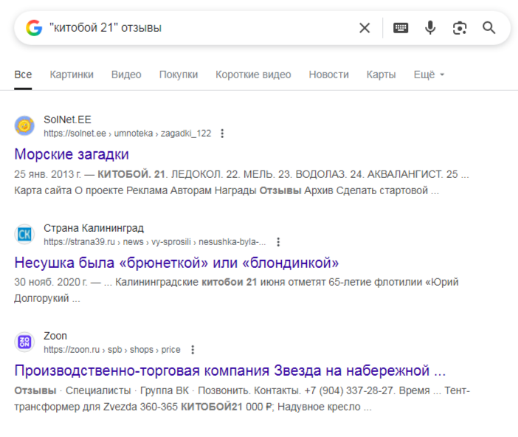
Task: Switch to the Новости tab
Action: 328,75
